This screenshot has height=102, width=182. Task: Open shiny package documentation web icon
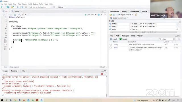175,45
